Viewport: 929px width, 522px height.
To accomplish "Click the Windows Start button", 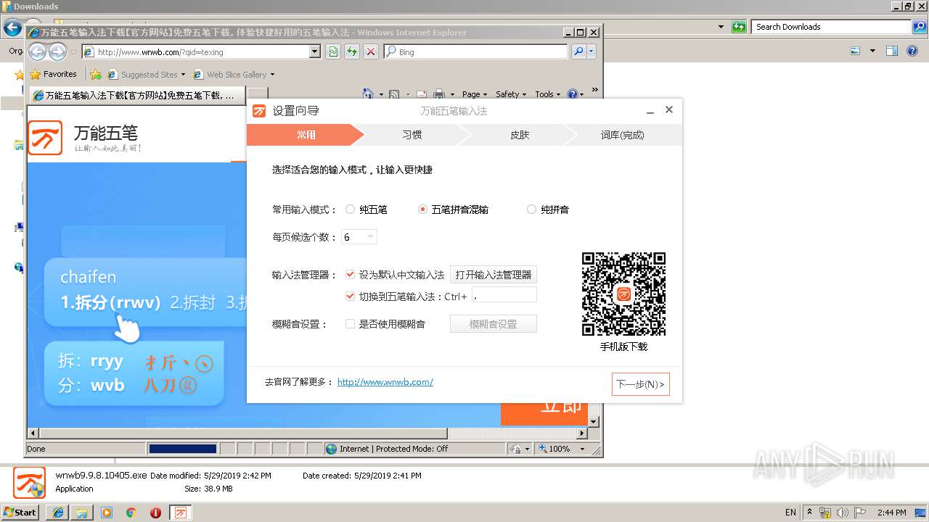I will pyautogui.click(x=20, y=512).
